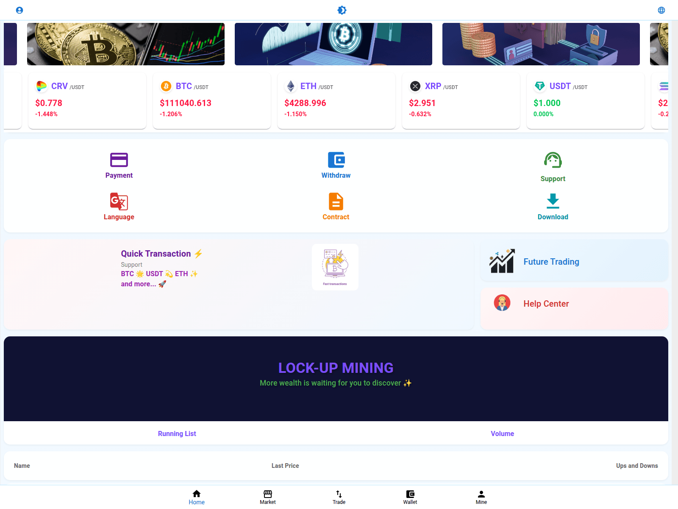Click the Help Center agent avatar
Viewport: 678px width, 509px height.
pyautogui.click(x=502, y=303)
